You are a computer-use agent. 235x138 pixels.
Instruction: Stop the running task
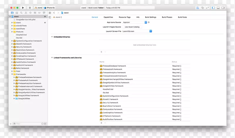click(x=30, y=8)
